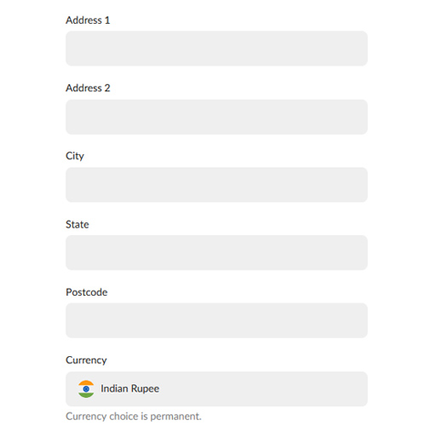Click the 'Postcode' field label
The width and height of the screenshot is (426, 426).
87,292
